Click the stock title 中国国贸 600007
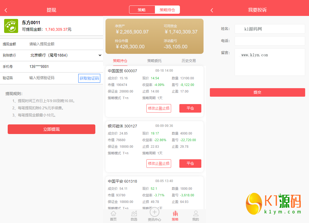Viewport: 309px width, 223px height. (123, 71)
